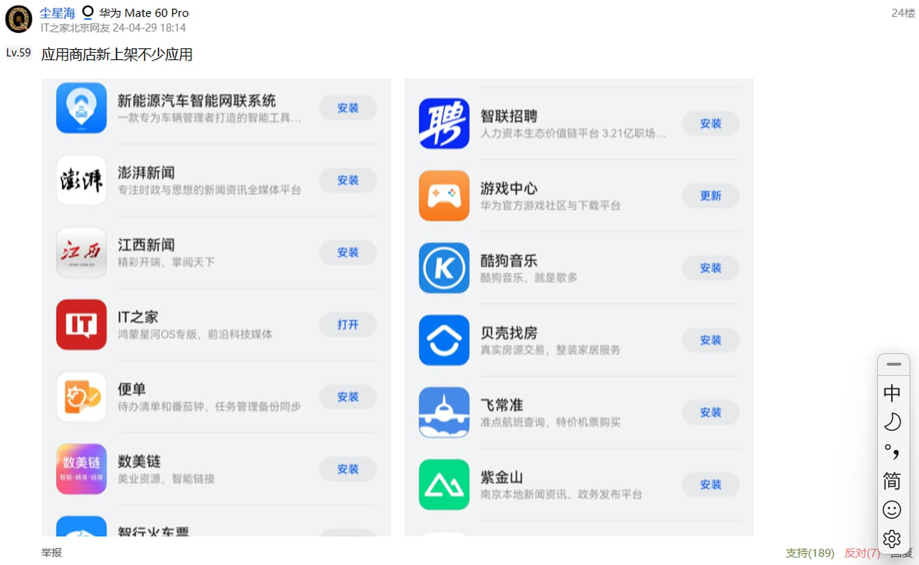This screenshot has width=919, height=565.
Task: Click the 鸿蒙星河OS专版 description under IT之家
Action: point(195,334)
